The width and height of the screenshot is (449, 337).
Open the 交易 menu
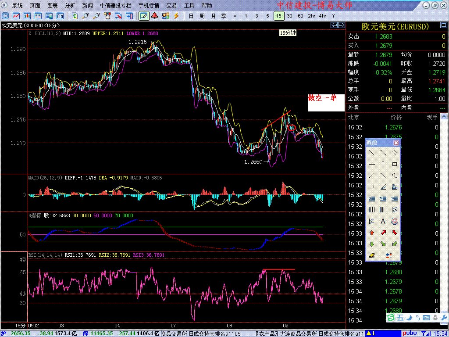[171, 6]
